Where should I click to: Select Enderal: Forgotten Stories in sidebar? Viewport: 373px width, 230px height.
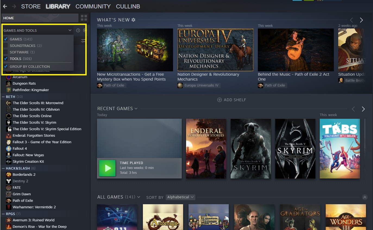pyautogui.click(x=34, y=136)
